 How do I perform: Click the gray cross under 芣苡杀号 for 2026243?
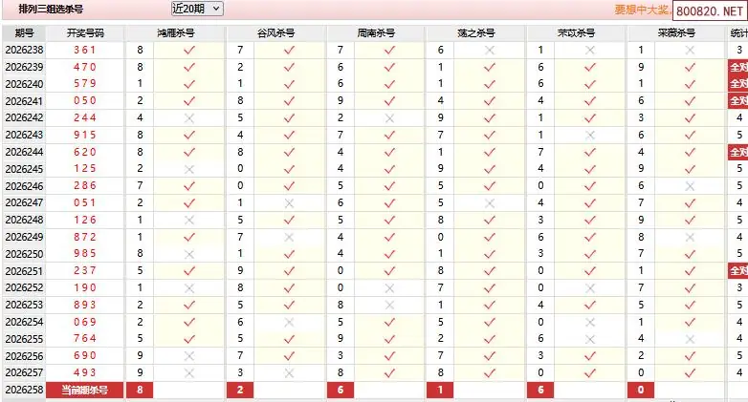tap(590, 135)
